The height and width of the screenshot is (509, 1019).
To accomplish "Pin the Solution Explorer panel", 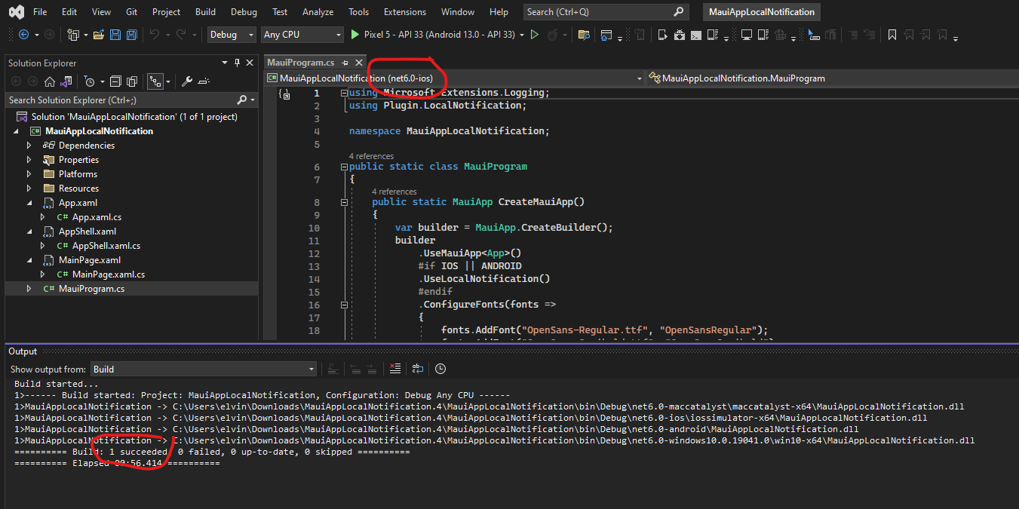I will 237,63.
